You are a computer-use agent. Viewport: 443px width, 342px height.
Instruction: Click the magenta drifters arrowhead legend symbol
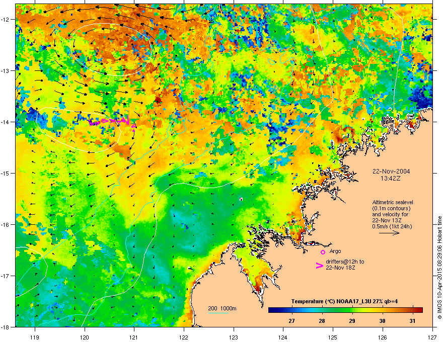[x=319, y=266]
